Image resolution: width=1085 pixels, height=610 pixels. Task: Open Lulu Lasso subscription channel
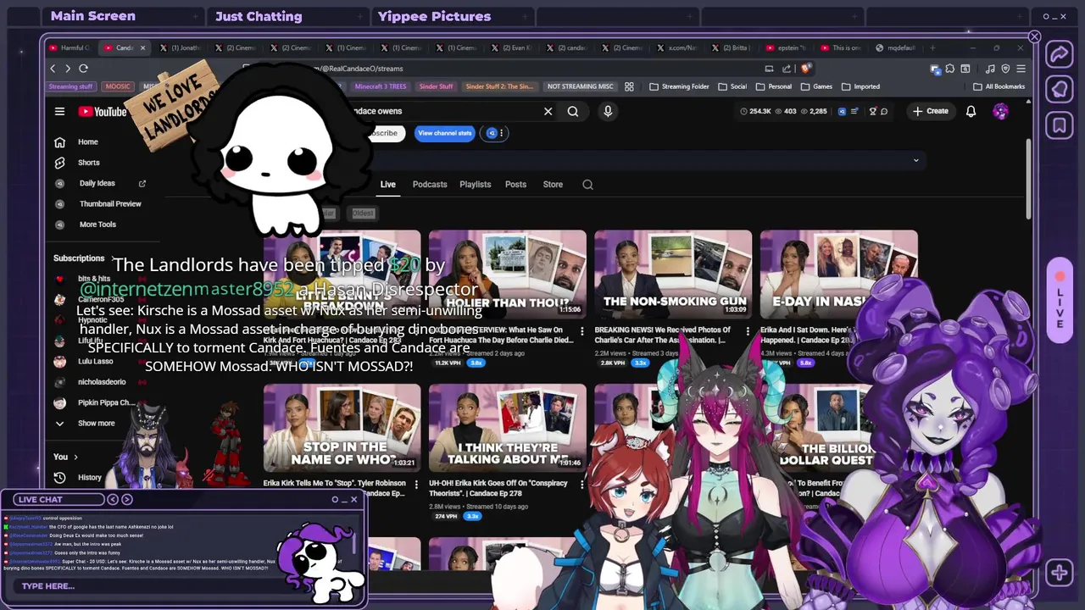(x=95, y=362)
